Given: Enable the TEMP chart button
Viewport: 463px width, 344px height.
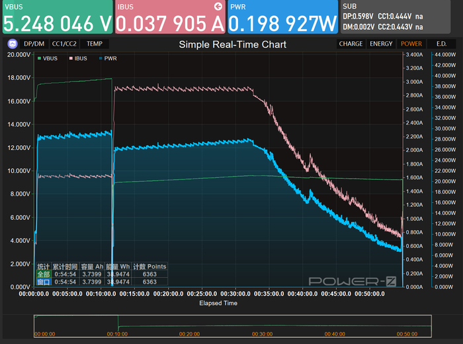Looking at the screenshot, I should pos(95,44).
